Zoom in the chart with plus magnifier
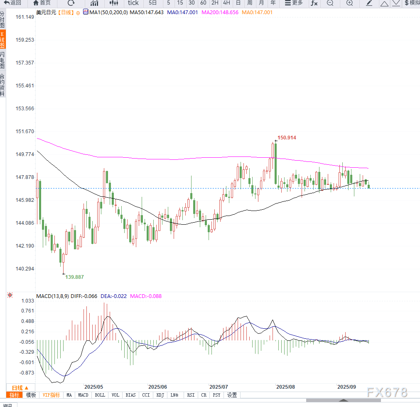The width and height of the screenshot is (420, 407). coord(349,3)
